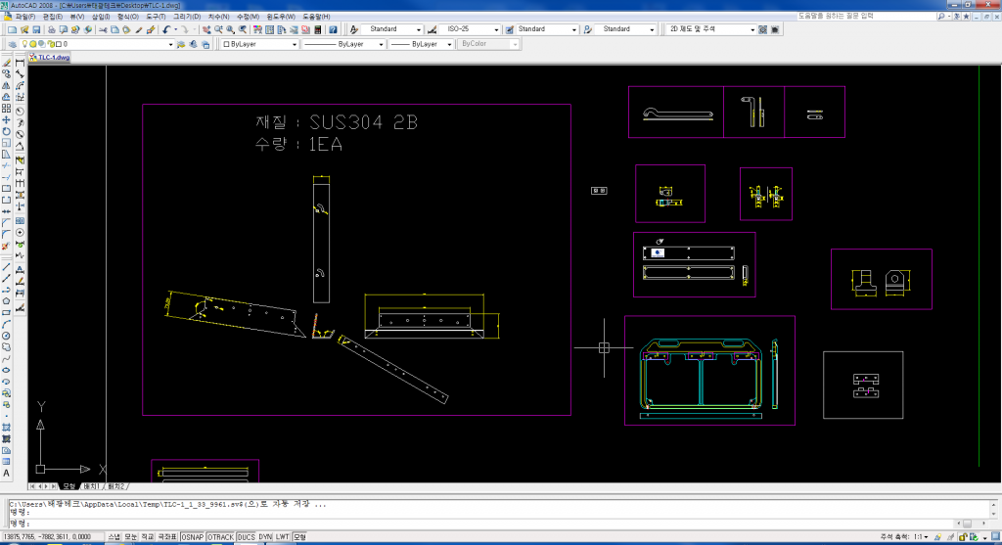Open the Standard table style dropdown
The image size is (1002, 545).
pos(547,29)
